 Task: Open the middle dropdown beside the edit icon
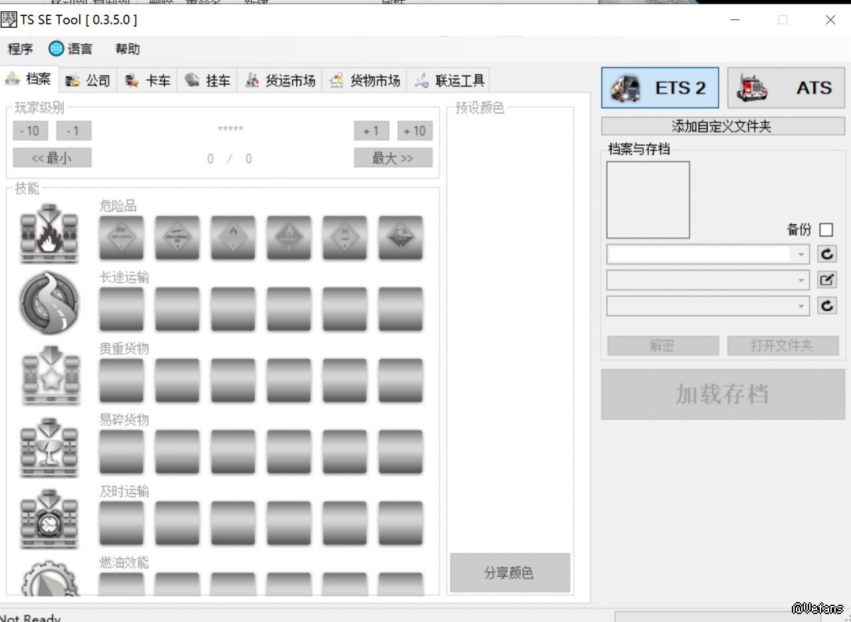point(708,279)
